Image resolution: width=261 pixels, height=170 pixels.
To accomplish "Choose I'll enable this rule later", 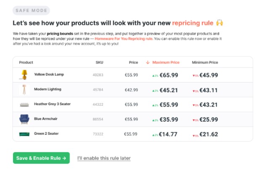I will pyautogui.click(x=104, y=158).
